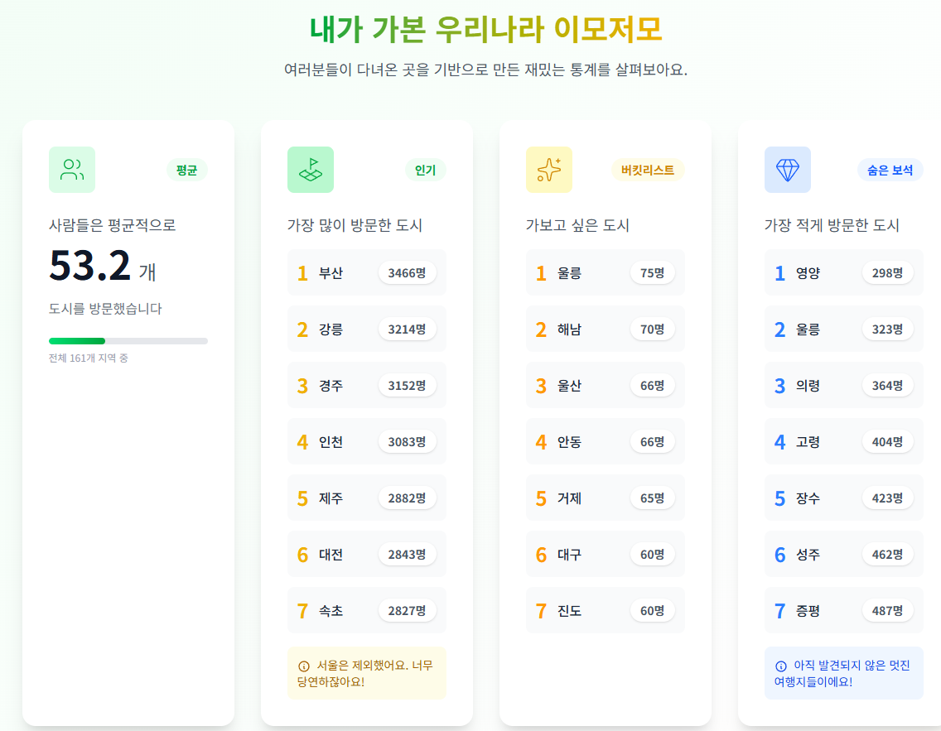Click the blue diamond icon above 숨은 보석
Image resolution: width=941 pixels, height=731 pixels.
coord(788,169)
